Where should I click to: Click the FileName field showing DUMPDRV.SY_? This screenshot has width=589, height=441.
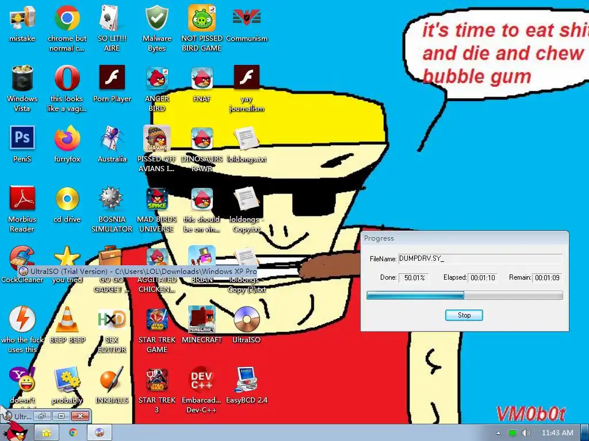(480, 258)
